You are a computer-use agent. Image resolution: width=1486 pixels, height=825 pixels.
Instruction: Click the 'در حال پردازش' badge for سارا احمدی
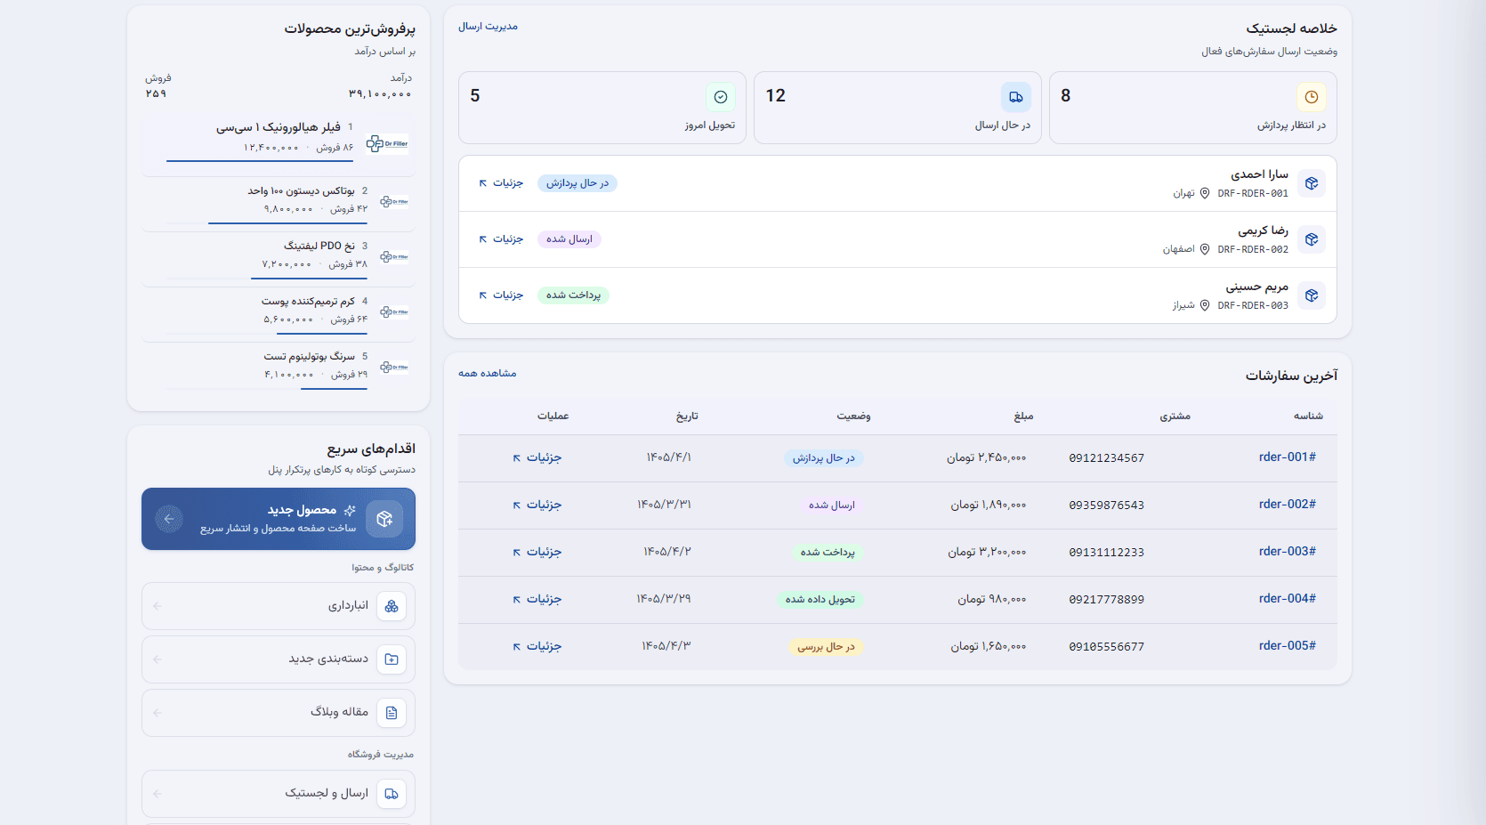tap(577, 183)
